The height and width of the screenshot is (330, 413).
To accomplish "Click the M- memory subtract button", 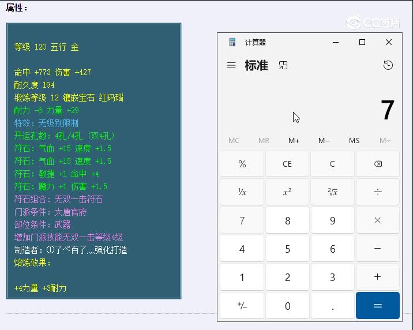I will (324, 141).
